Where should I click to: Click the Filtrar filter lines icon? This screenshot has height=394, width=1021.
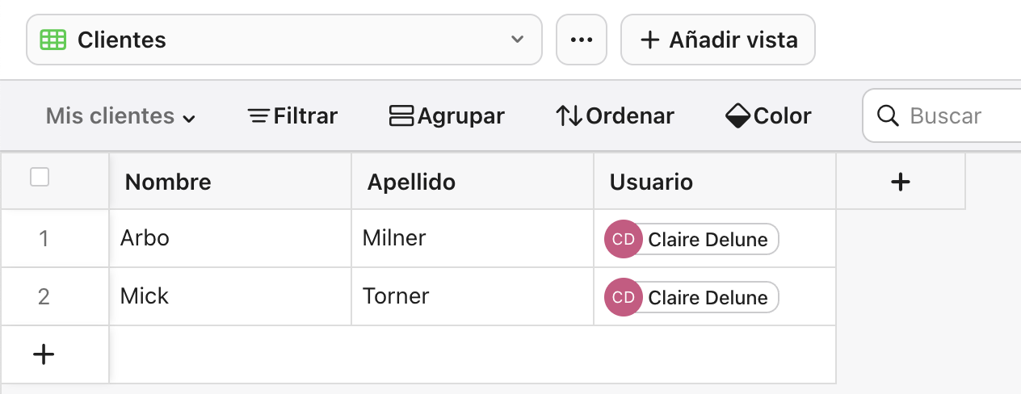click(258, 116)
